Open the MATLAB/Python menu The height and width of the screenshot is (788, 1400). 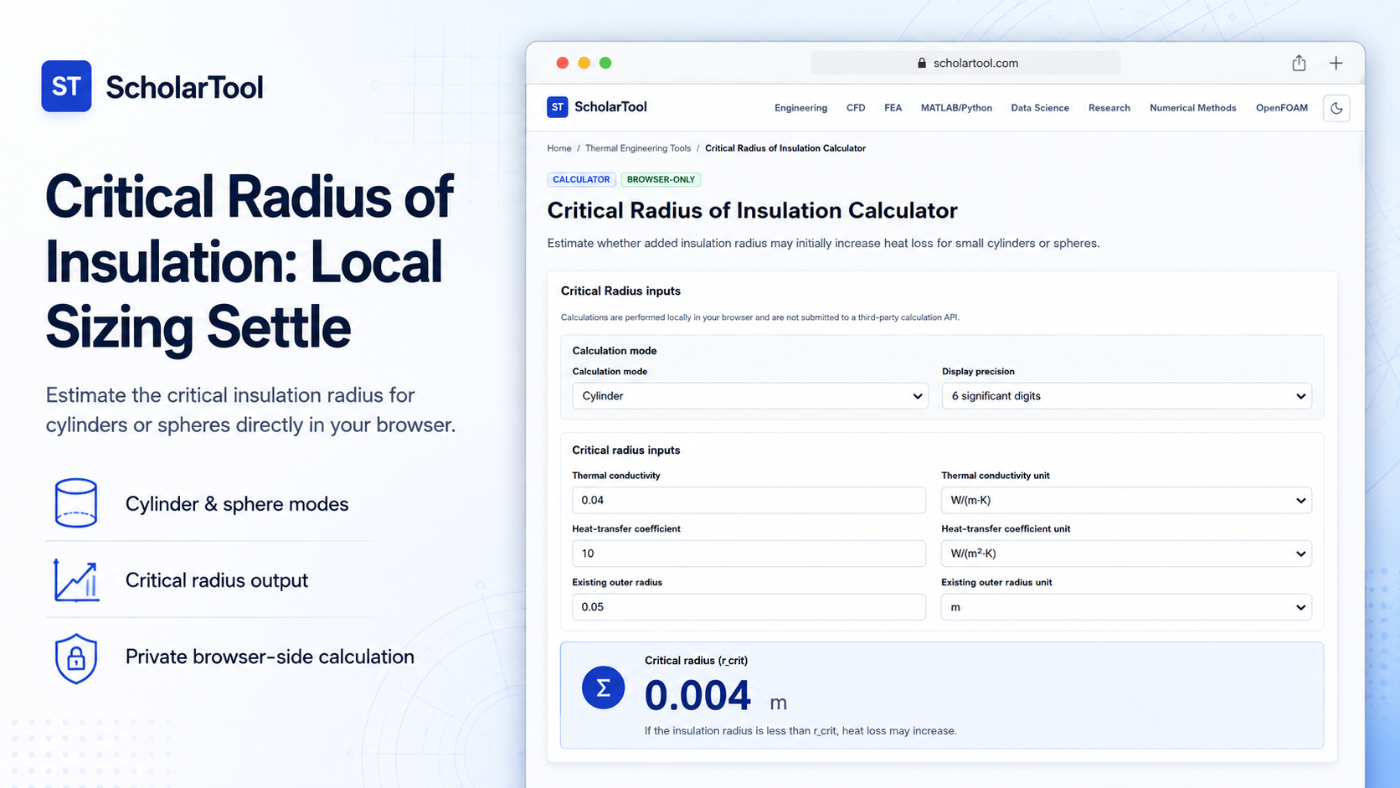tap(956, 108)
